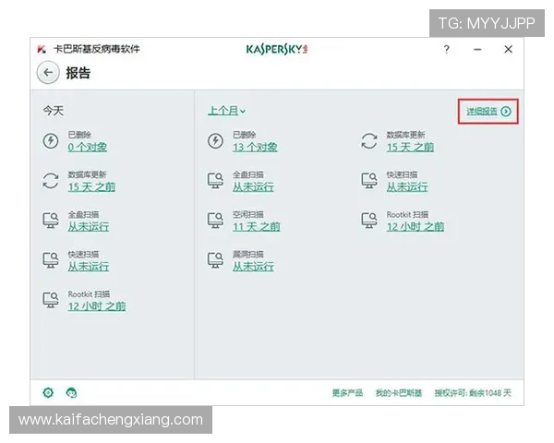Open 0 个对象 deleted link under 今天
Image resolution: width=554 pixels, height=443 pixels.
[x=88, y=147]
